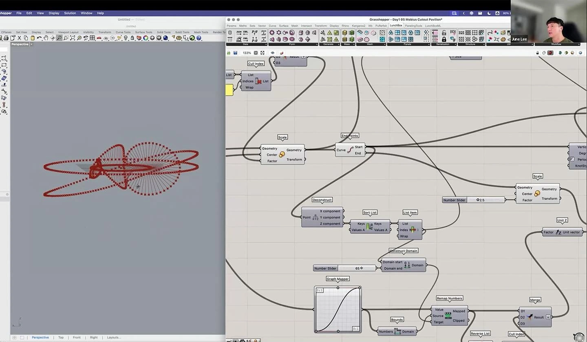The image size is (587, 342).
Task: Click the yellow panel near Cull Index
Action: tap(229, 90)
